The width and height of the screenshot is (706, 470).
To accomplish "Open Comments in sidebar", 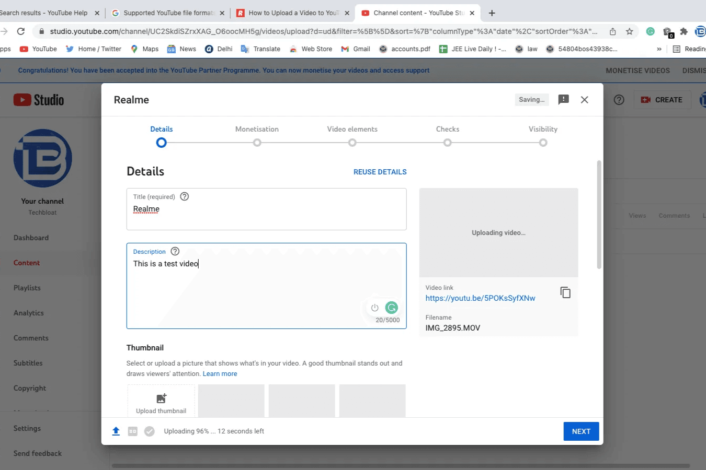I will (x=31, y=338).
